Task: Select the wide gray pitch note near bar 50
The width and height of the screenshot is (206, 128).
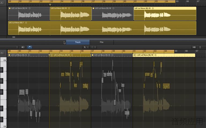Action: click(x=22, y=92)
